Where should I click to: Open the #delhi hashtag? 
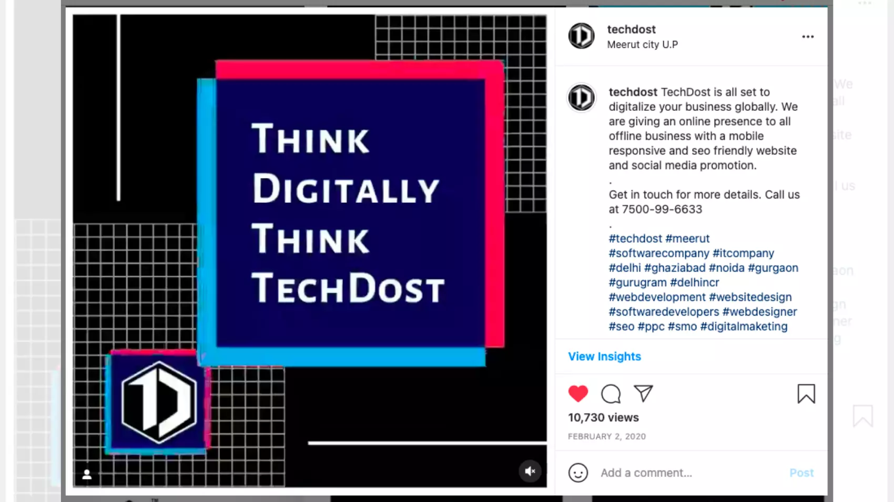(625, 268)
